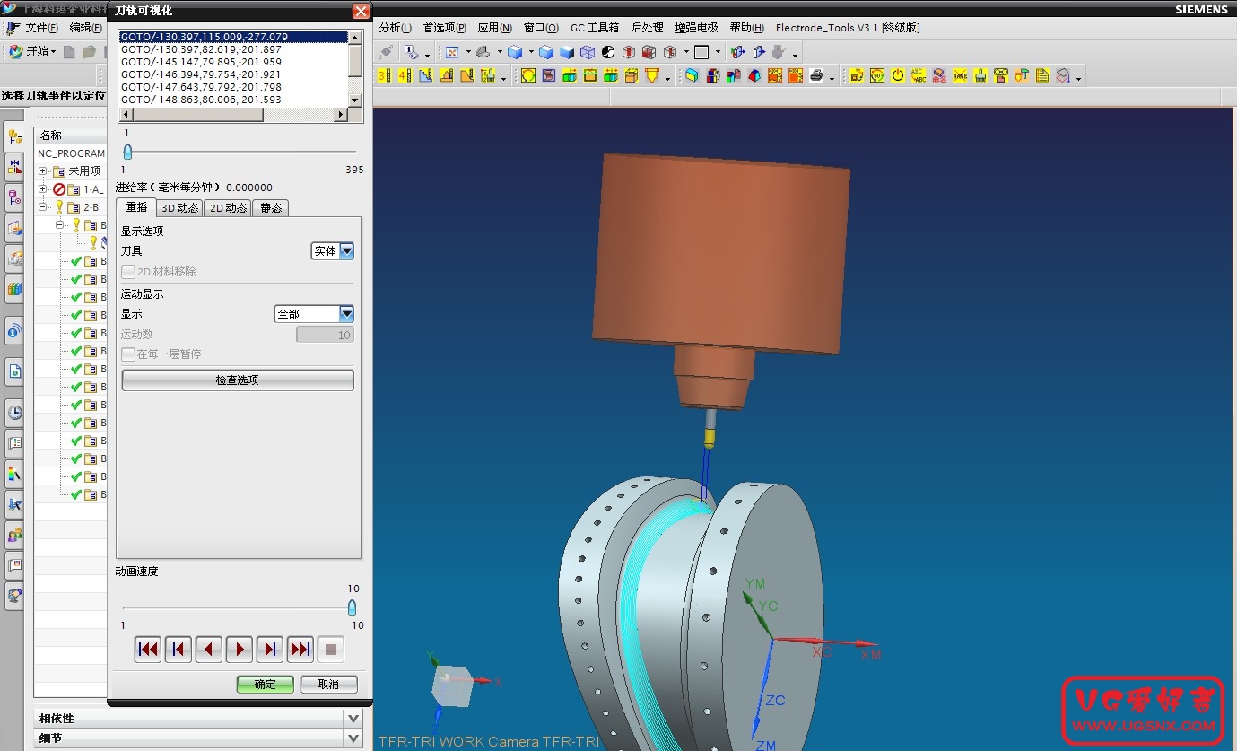Viewport: 1237px width, 751px height.
Task: Open the Internet Explorer sidebar tab with blue waves
Action: pos(14,333)
